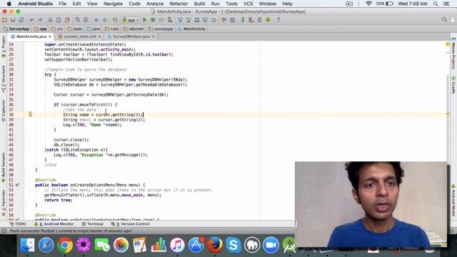
Task: Click the override gutter marker on line 52
Action: click(x=18, y=185)
